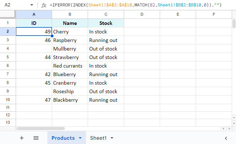Select column C header
Viewport: 236px width, 144px height.
pos(106,15)
